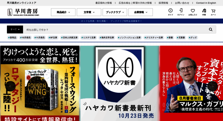Select the #SF文庫 tag
This screenshot has width=223, height=121.
(53, 37)
